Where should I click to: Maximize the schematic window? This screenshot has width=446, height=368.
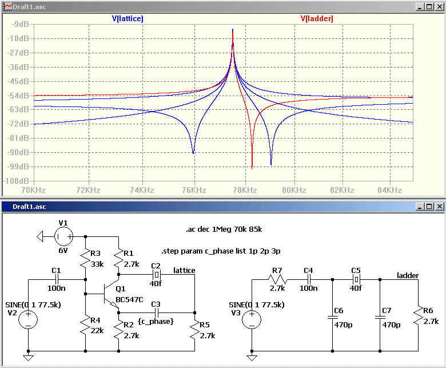pos(429,207)
